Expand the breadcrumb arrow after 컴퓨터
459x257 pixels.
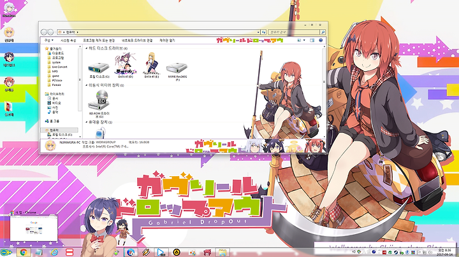78,32
